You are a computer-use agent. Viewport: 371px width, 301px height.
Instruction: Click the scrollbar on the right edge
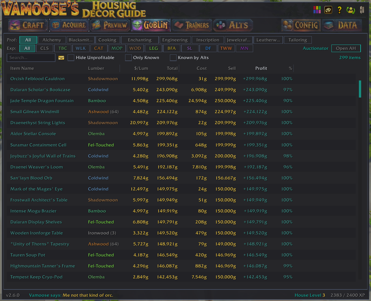(x=360, y=89)
